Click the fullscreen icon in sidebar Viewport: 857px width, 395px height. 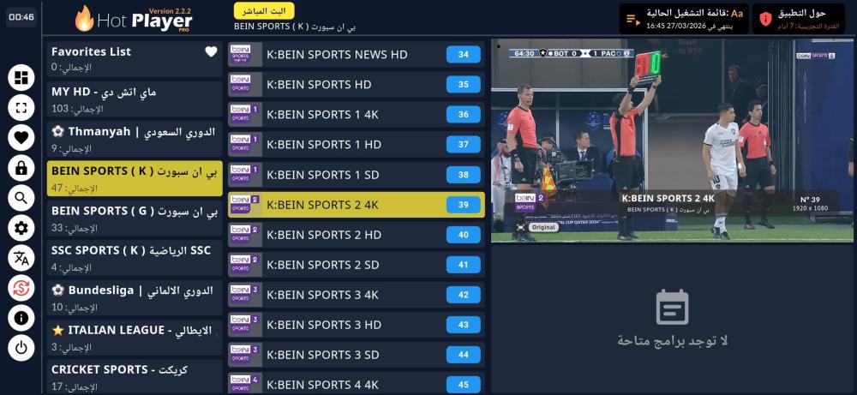pyautogui.click(x=21, y=108)
